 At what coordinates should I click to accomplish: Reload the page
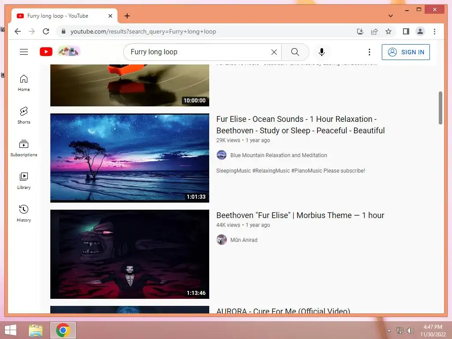(x=46, y=31)
